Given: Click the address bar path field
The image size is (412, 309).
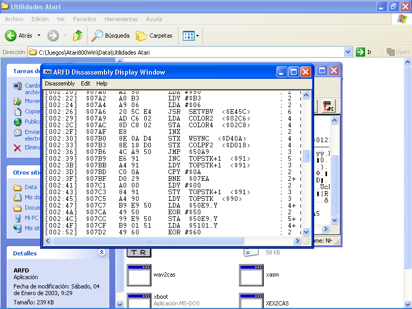Looking at the screenshot, I should tap(186, 53).
